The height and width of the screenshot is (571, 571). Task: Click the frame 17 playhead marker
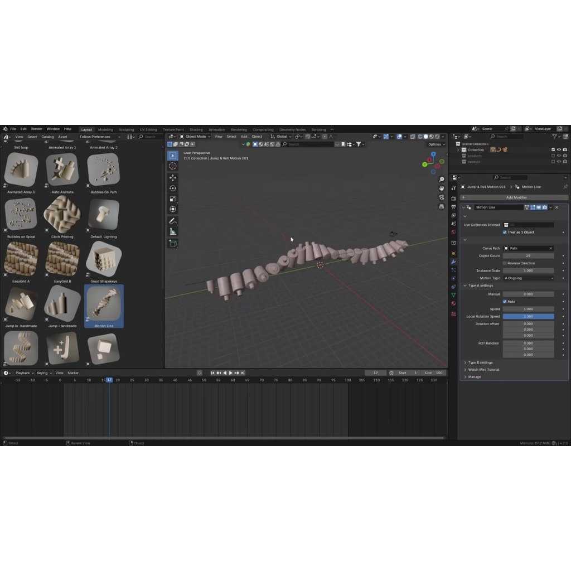(x=109, y=380)
